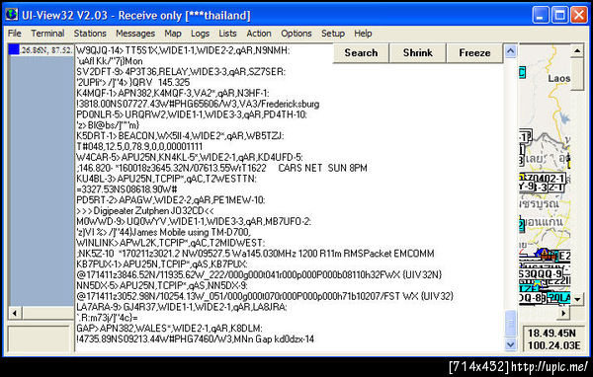
Task: Open the Terminal menu
Action: coord(47,34)
